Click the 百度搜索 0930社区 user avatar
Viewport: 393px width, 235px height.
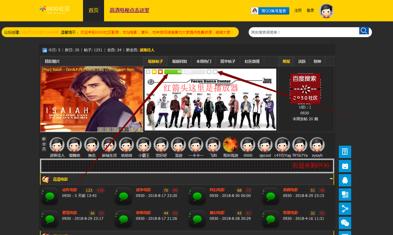click(305, 88)
